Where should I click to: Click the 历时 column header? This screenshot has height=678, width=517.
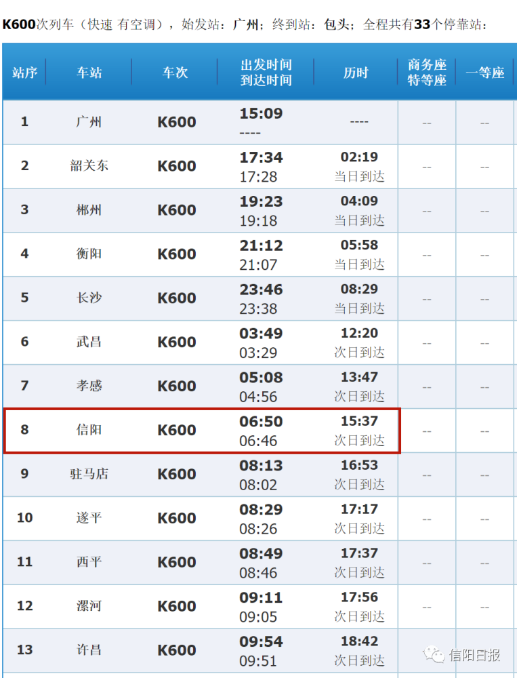[356, 73]
